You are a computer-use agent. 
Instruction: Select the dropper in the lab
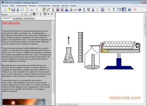(69, 40)
